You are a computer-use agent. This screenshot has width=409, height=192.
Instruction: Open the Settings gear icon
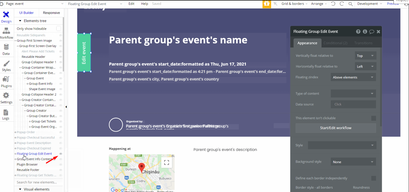point(6,95)
